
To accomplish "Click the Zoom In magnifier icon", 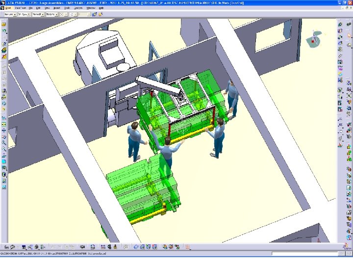I will coord(4,143).
